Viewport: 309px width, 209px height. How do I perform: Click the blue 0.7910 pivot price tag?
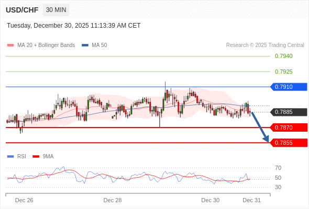point(288,87)
